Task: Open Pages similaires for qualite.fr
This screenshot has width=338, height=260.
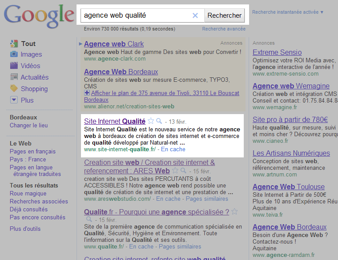Action: (180, 246)
